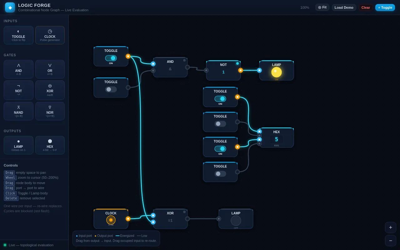Click the output port of the AND node
The height and width of the screenshot is (250, 400).
pos(187,67)
